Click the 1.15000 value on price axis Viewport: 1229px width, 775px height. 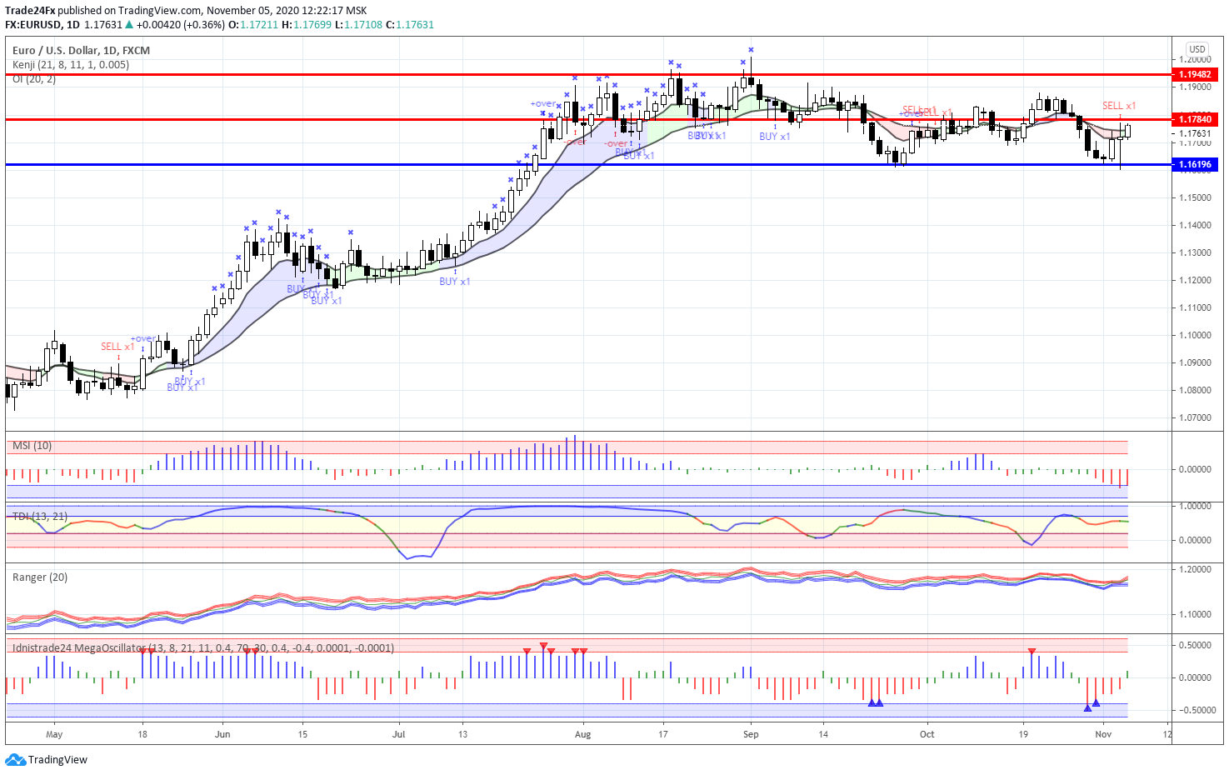(1194, 197)
